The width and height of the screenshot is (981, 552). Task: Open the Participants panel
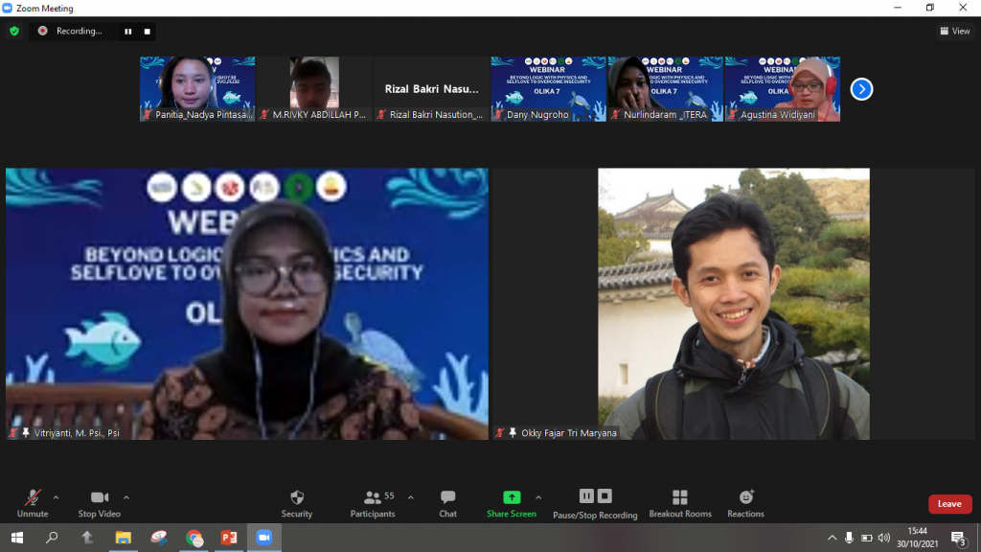[373, 503]
